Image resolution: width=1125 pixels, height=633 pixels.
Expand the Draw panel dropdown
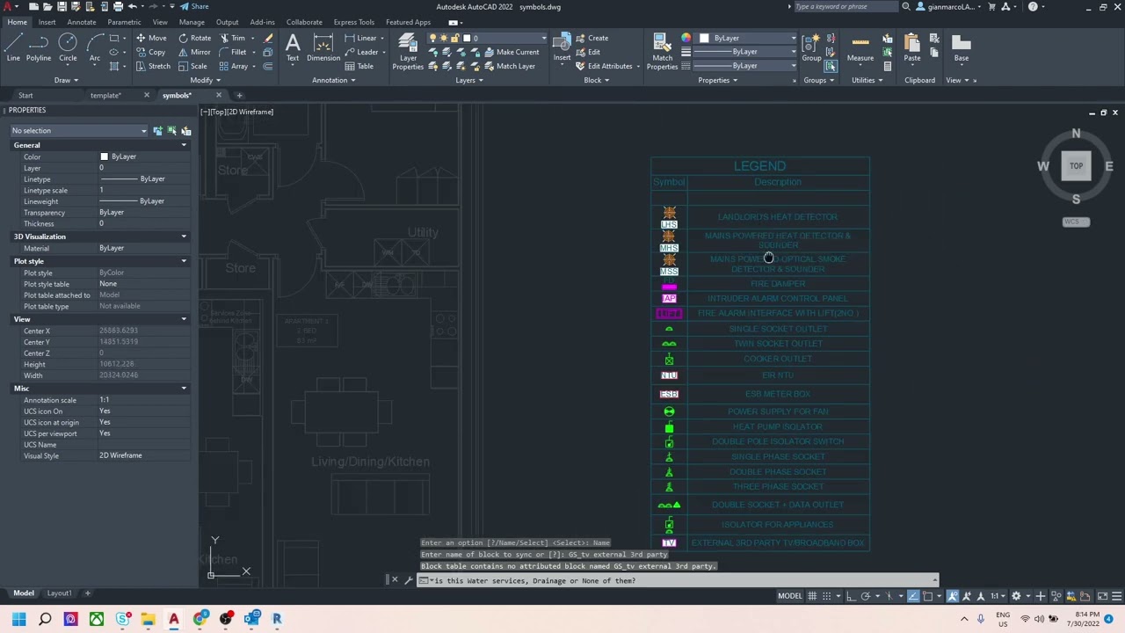(x=66, y=80)
